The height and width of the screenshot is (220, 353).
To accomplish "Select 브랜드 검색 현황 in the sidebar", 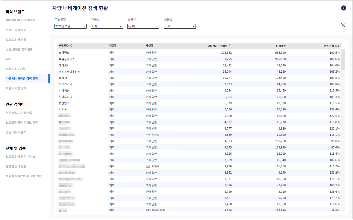I will (16, 40).
